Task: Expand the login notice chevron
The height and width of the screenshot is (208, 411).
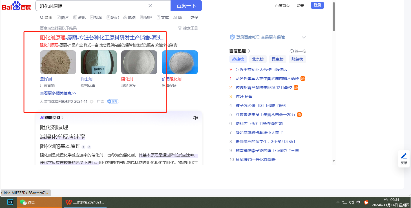Action: (x=304, y=37)
